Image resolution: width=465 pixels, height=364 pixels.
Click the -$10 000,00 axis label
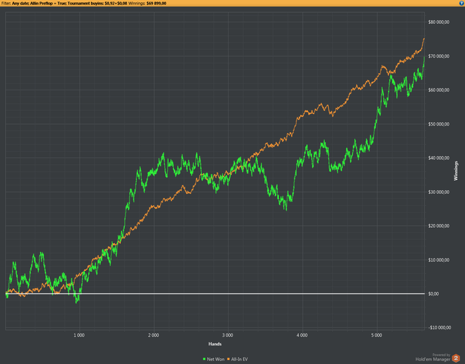coord(440,327)
